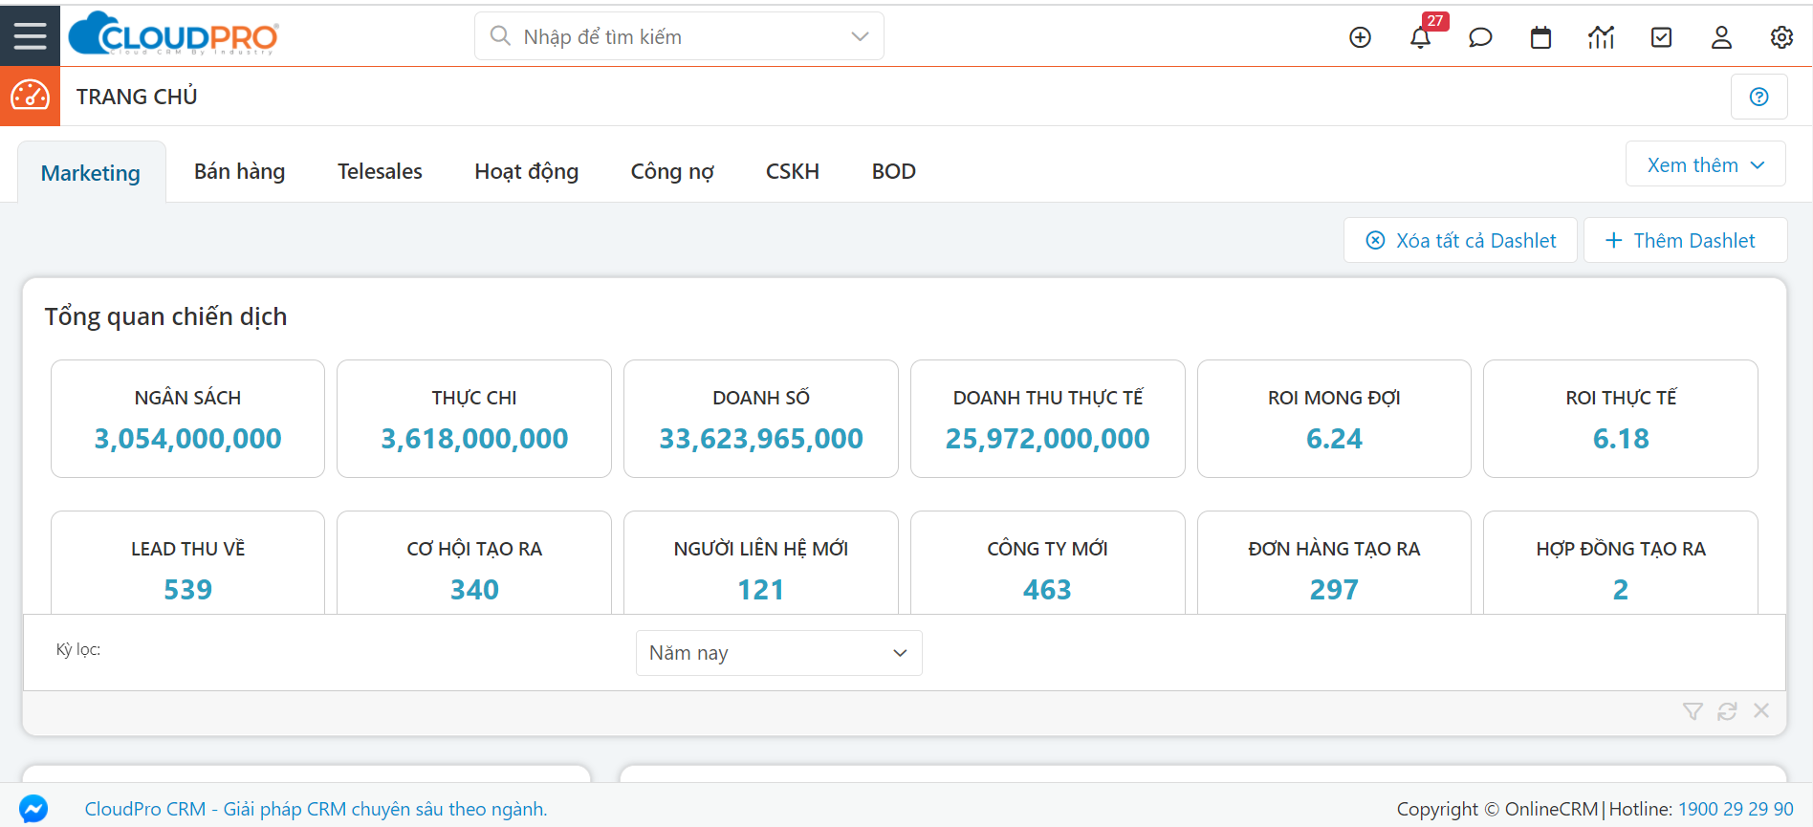Open the calendar icon
The image size is (1813, 827).
[1540, 37]
